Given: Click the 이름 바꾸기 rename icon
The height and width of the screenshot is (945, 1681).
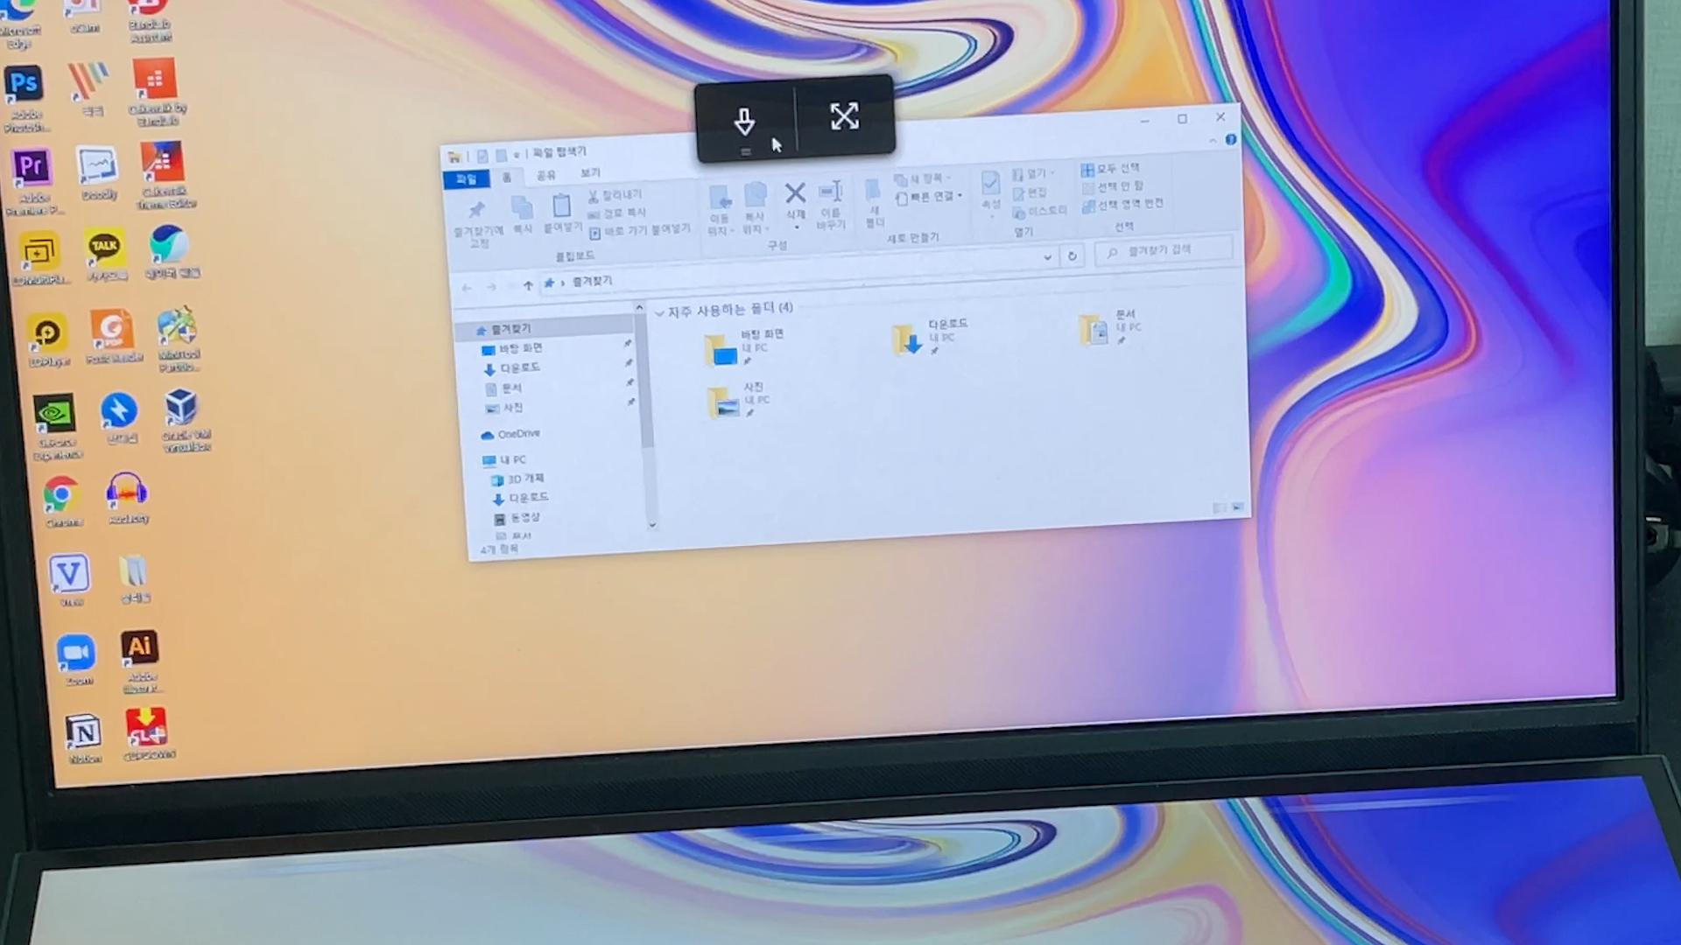Looking at the screenshot, I should [x=830, y=192].
